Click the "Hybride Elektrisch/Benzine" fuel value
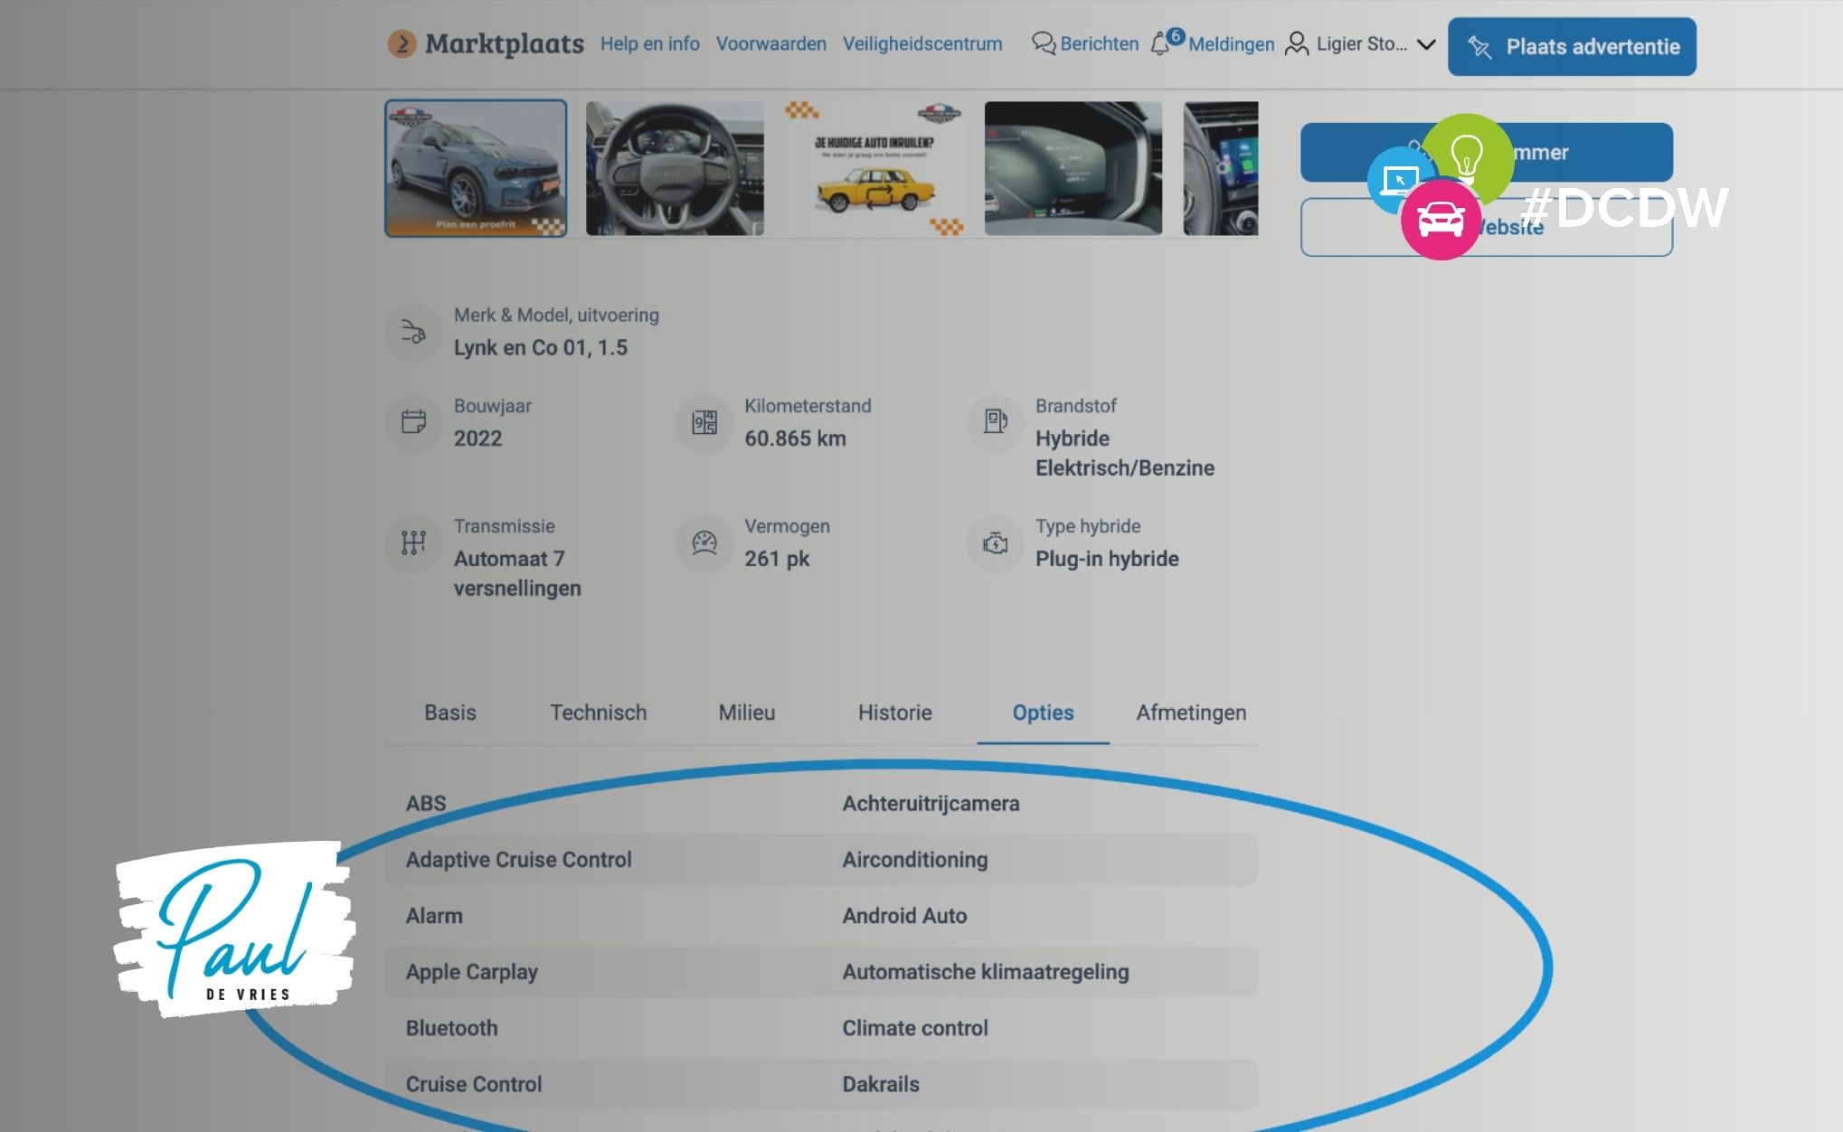Image resolution: width=1843 pixels, height=1132 pixels. pos(1125,453)
